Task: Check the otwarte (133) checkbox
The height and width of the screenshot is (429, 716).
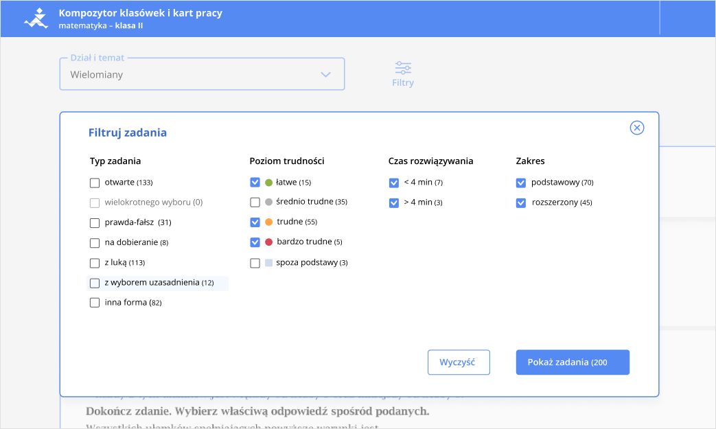Action: [x=95, y=183]
